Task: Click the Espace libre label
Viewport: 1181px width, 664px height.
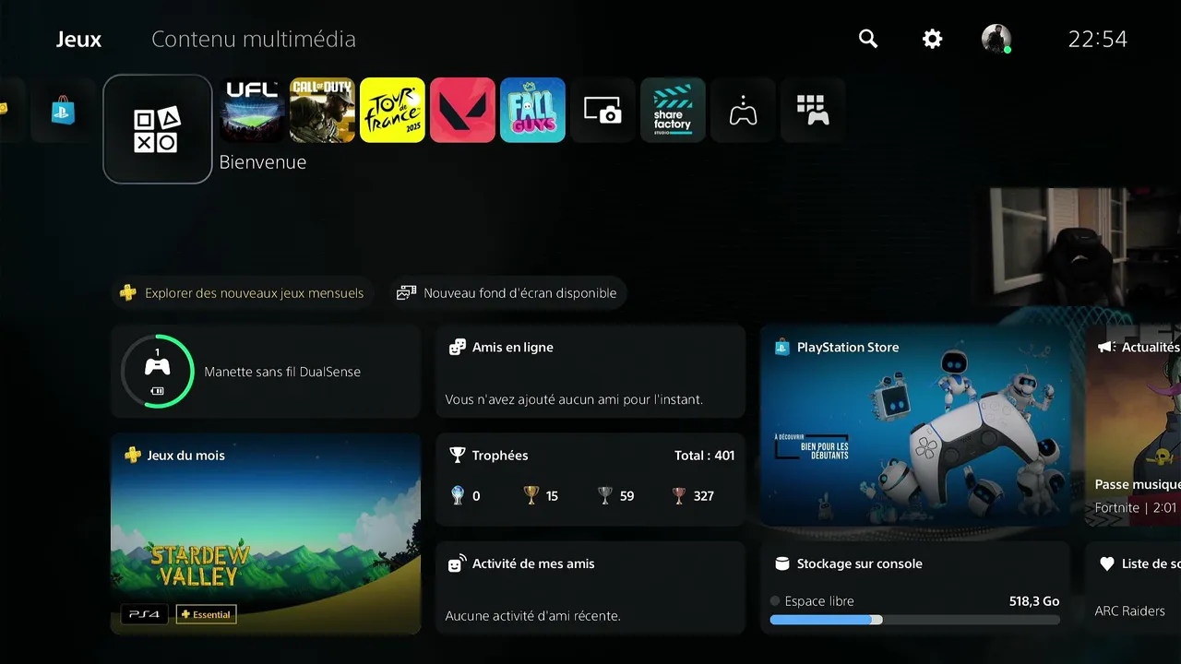Action: point(819,601)
